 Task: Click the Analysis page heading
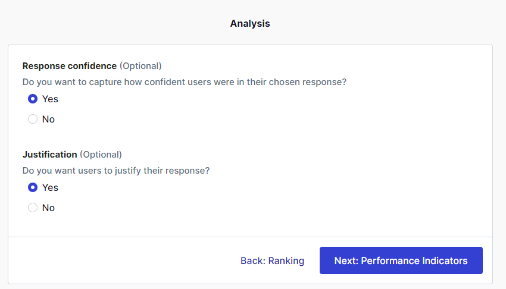click(x=250, y=24)
